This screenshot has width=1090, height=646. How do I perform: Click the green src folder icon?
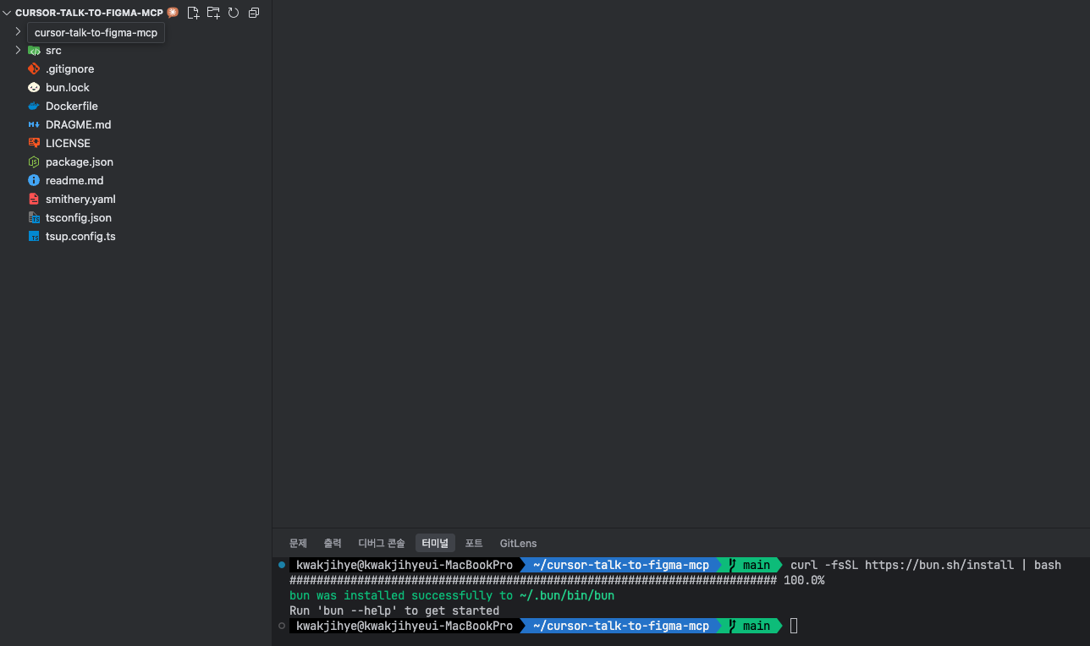(x=34, y=51)
